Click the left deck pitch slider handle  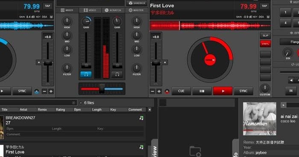[48, 62]
